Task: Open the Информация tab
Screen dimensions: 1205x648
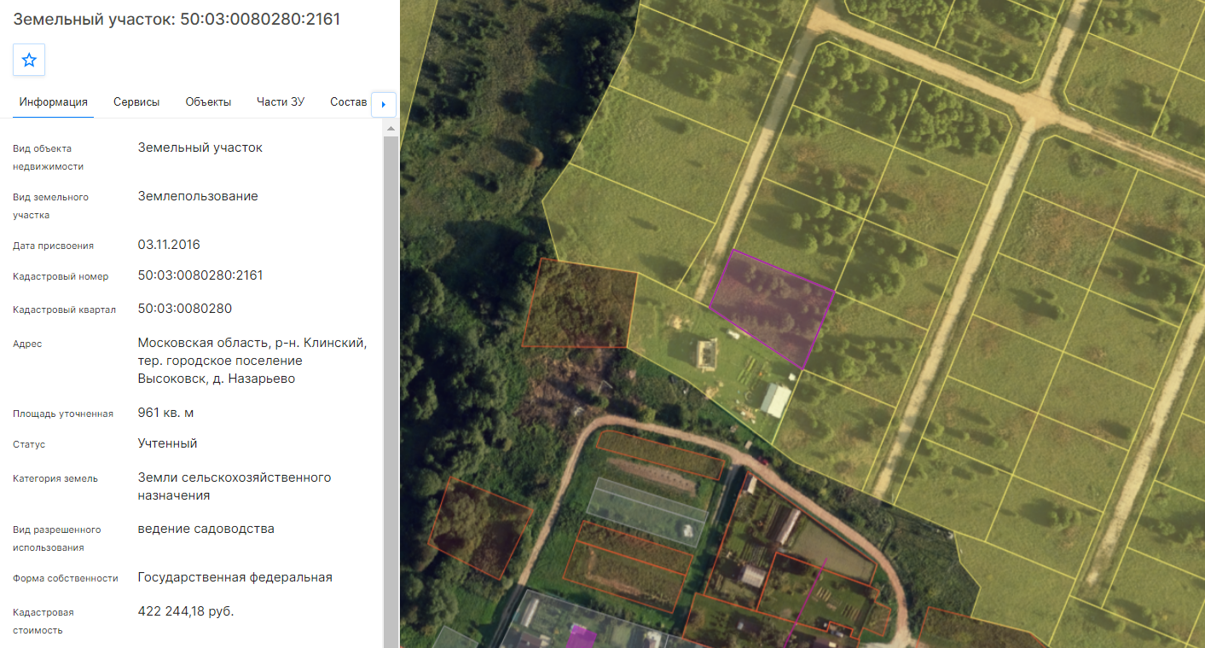Action: point(54,101)
